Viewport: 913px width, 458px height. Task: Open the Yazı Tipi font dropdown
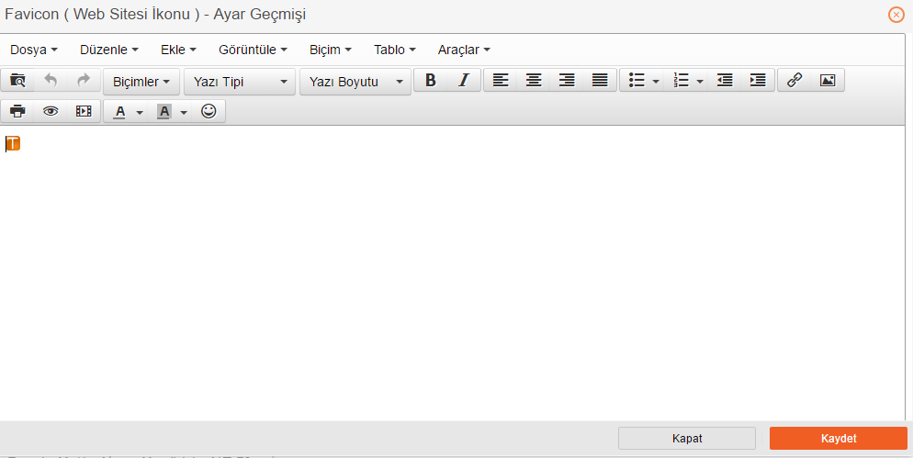240,82
